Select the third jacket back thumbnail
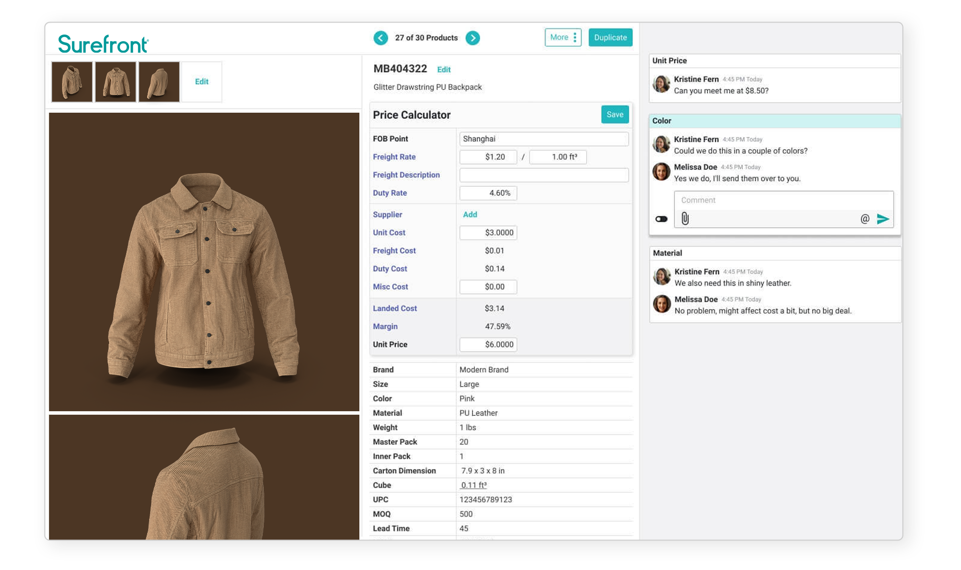Viewport: 961px width, 570px height. (159, 82)
